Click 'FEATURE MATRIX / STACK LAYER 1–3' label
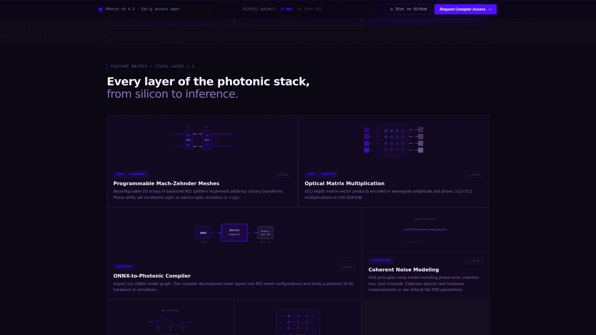This screenshot has width=596, height=335. click(152, 66)
